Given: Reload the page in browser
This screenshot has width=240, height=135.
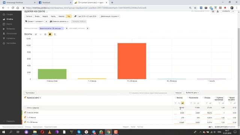Looking at the screenshot, I should pos(13,8).
